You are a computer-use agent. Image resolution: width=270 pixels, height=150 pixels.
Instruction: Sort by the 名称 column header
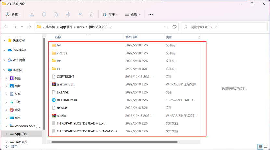(x=58, y=37)
